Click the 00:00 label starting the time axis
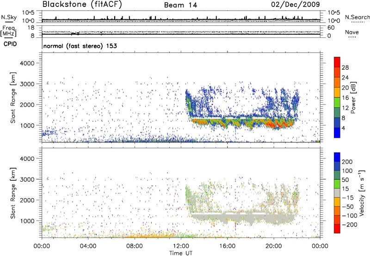 42,246
